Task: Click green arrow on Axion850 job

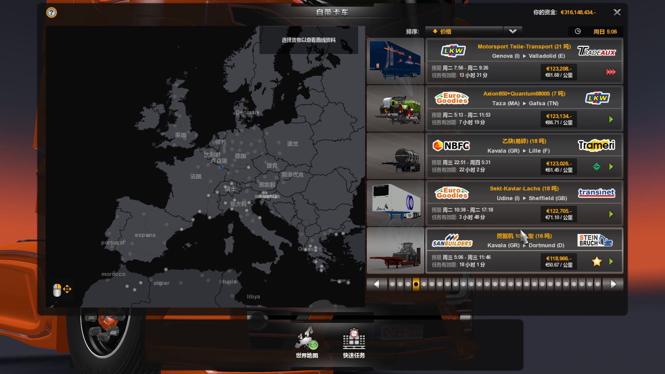Action: coord(611,119)
